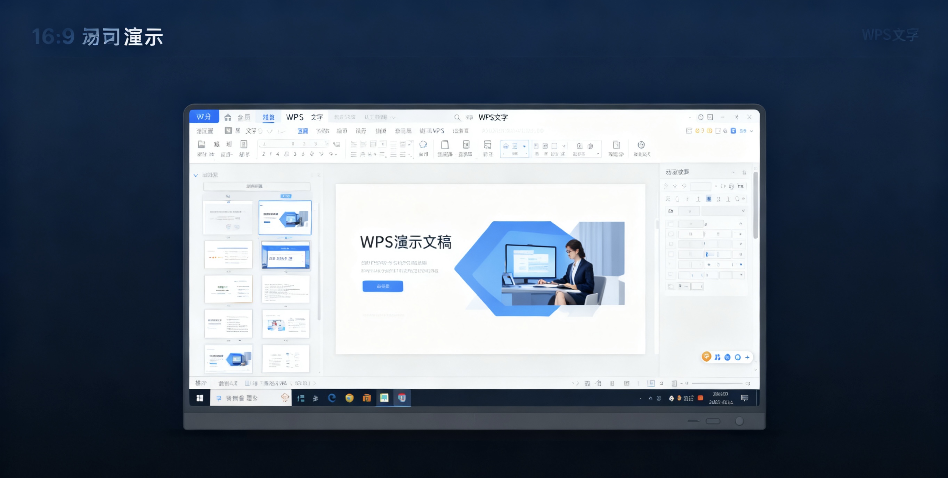Image resolution: width=948 pixels, height=478 pixels.
Task: Select the second slide thumbnail in the left panel
Action: pos(285,219)
